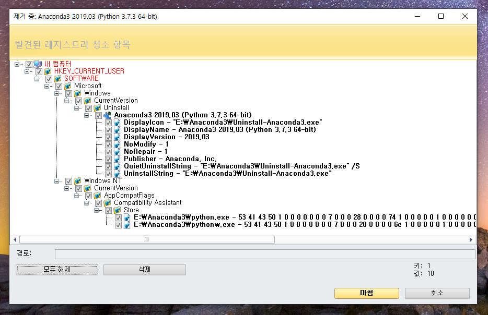The image size is (488, 315).
Task: Uncheck the HKEY_CURRENT_USER checkbox
Action: 39,72
